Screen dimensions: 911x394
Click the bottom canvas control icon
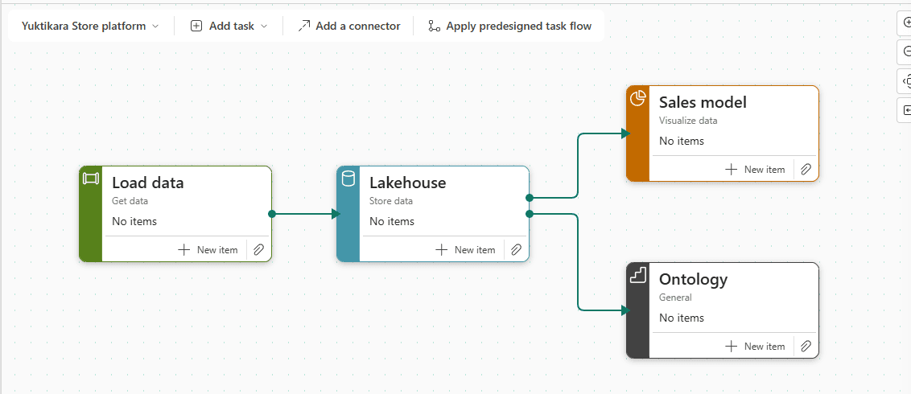point(906,109)
